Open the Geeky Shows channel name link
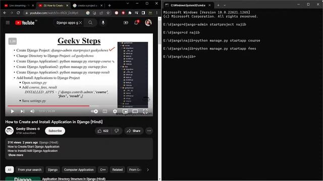323x181 pixels. tap(26, 129)
